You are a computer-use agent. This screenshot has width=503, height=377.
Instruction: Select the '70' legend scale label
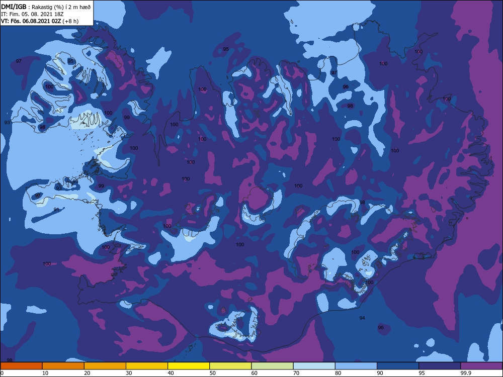296,373
